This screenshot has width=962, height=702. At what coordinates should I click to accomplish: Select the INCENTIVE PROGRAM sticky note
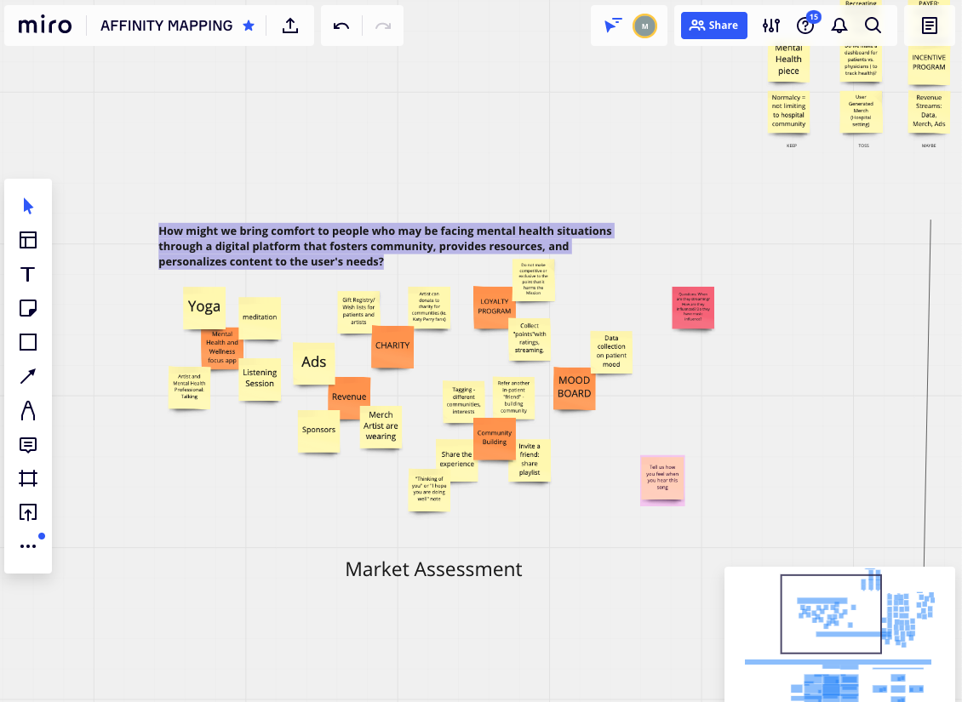pyautogui.click(x=929, y=63)
